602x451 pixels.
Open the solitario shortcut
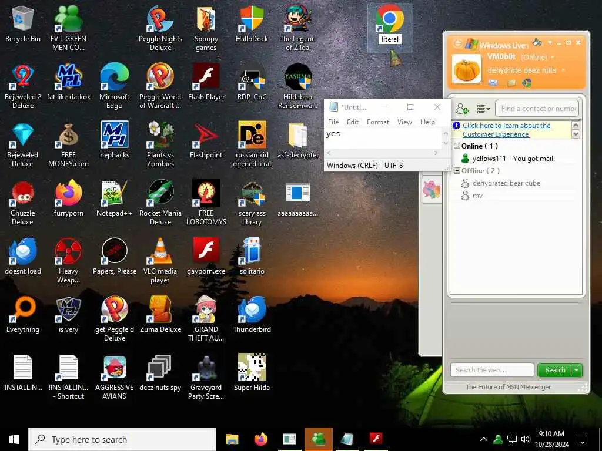[x=252, y=257]
